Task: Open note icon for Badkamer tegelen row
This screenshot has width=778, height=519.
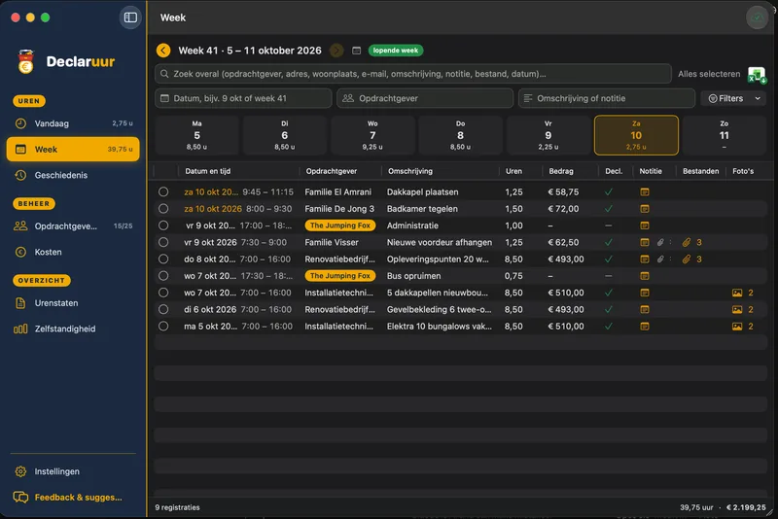Action: (645, 209)
